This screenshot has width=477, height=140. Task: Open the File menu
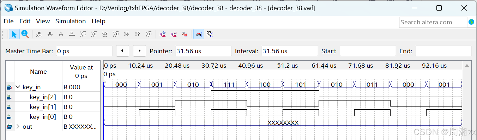8,21
